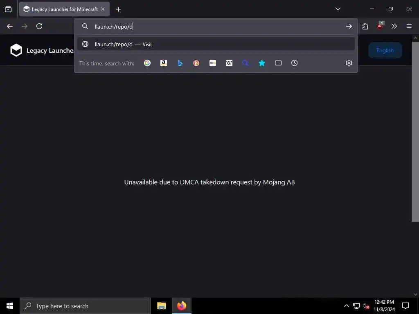Open the clock showing 12:42 PM

384,306
